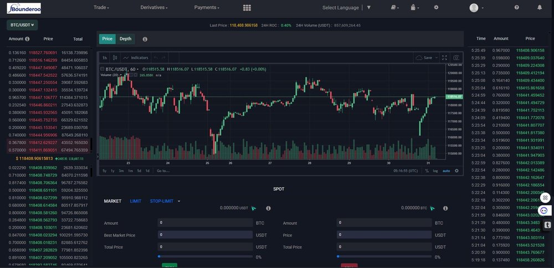The image size is (554, 268).
Task: Toggle log scale on chart
Action: [435, 171]
